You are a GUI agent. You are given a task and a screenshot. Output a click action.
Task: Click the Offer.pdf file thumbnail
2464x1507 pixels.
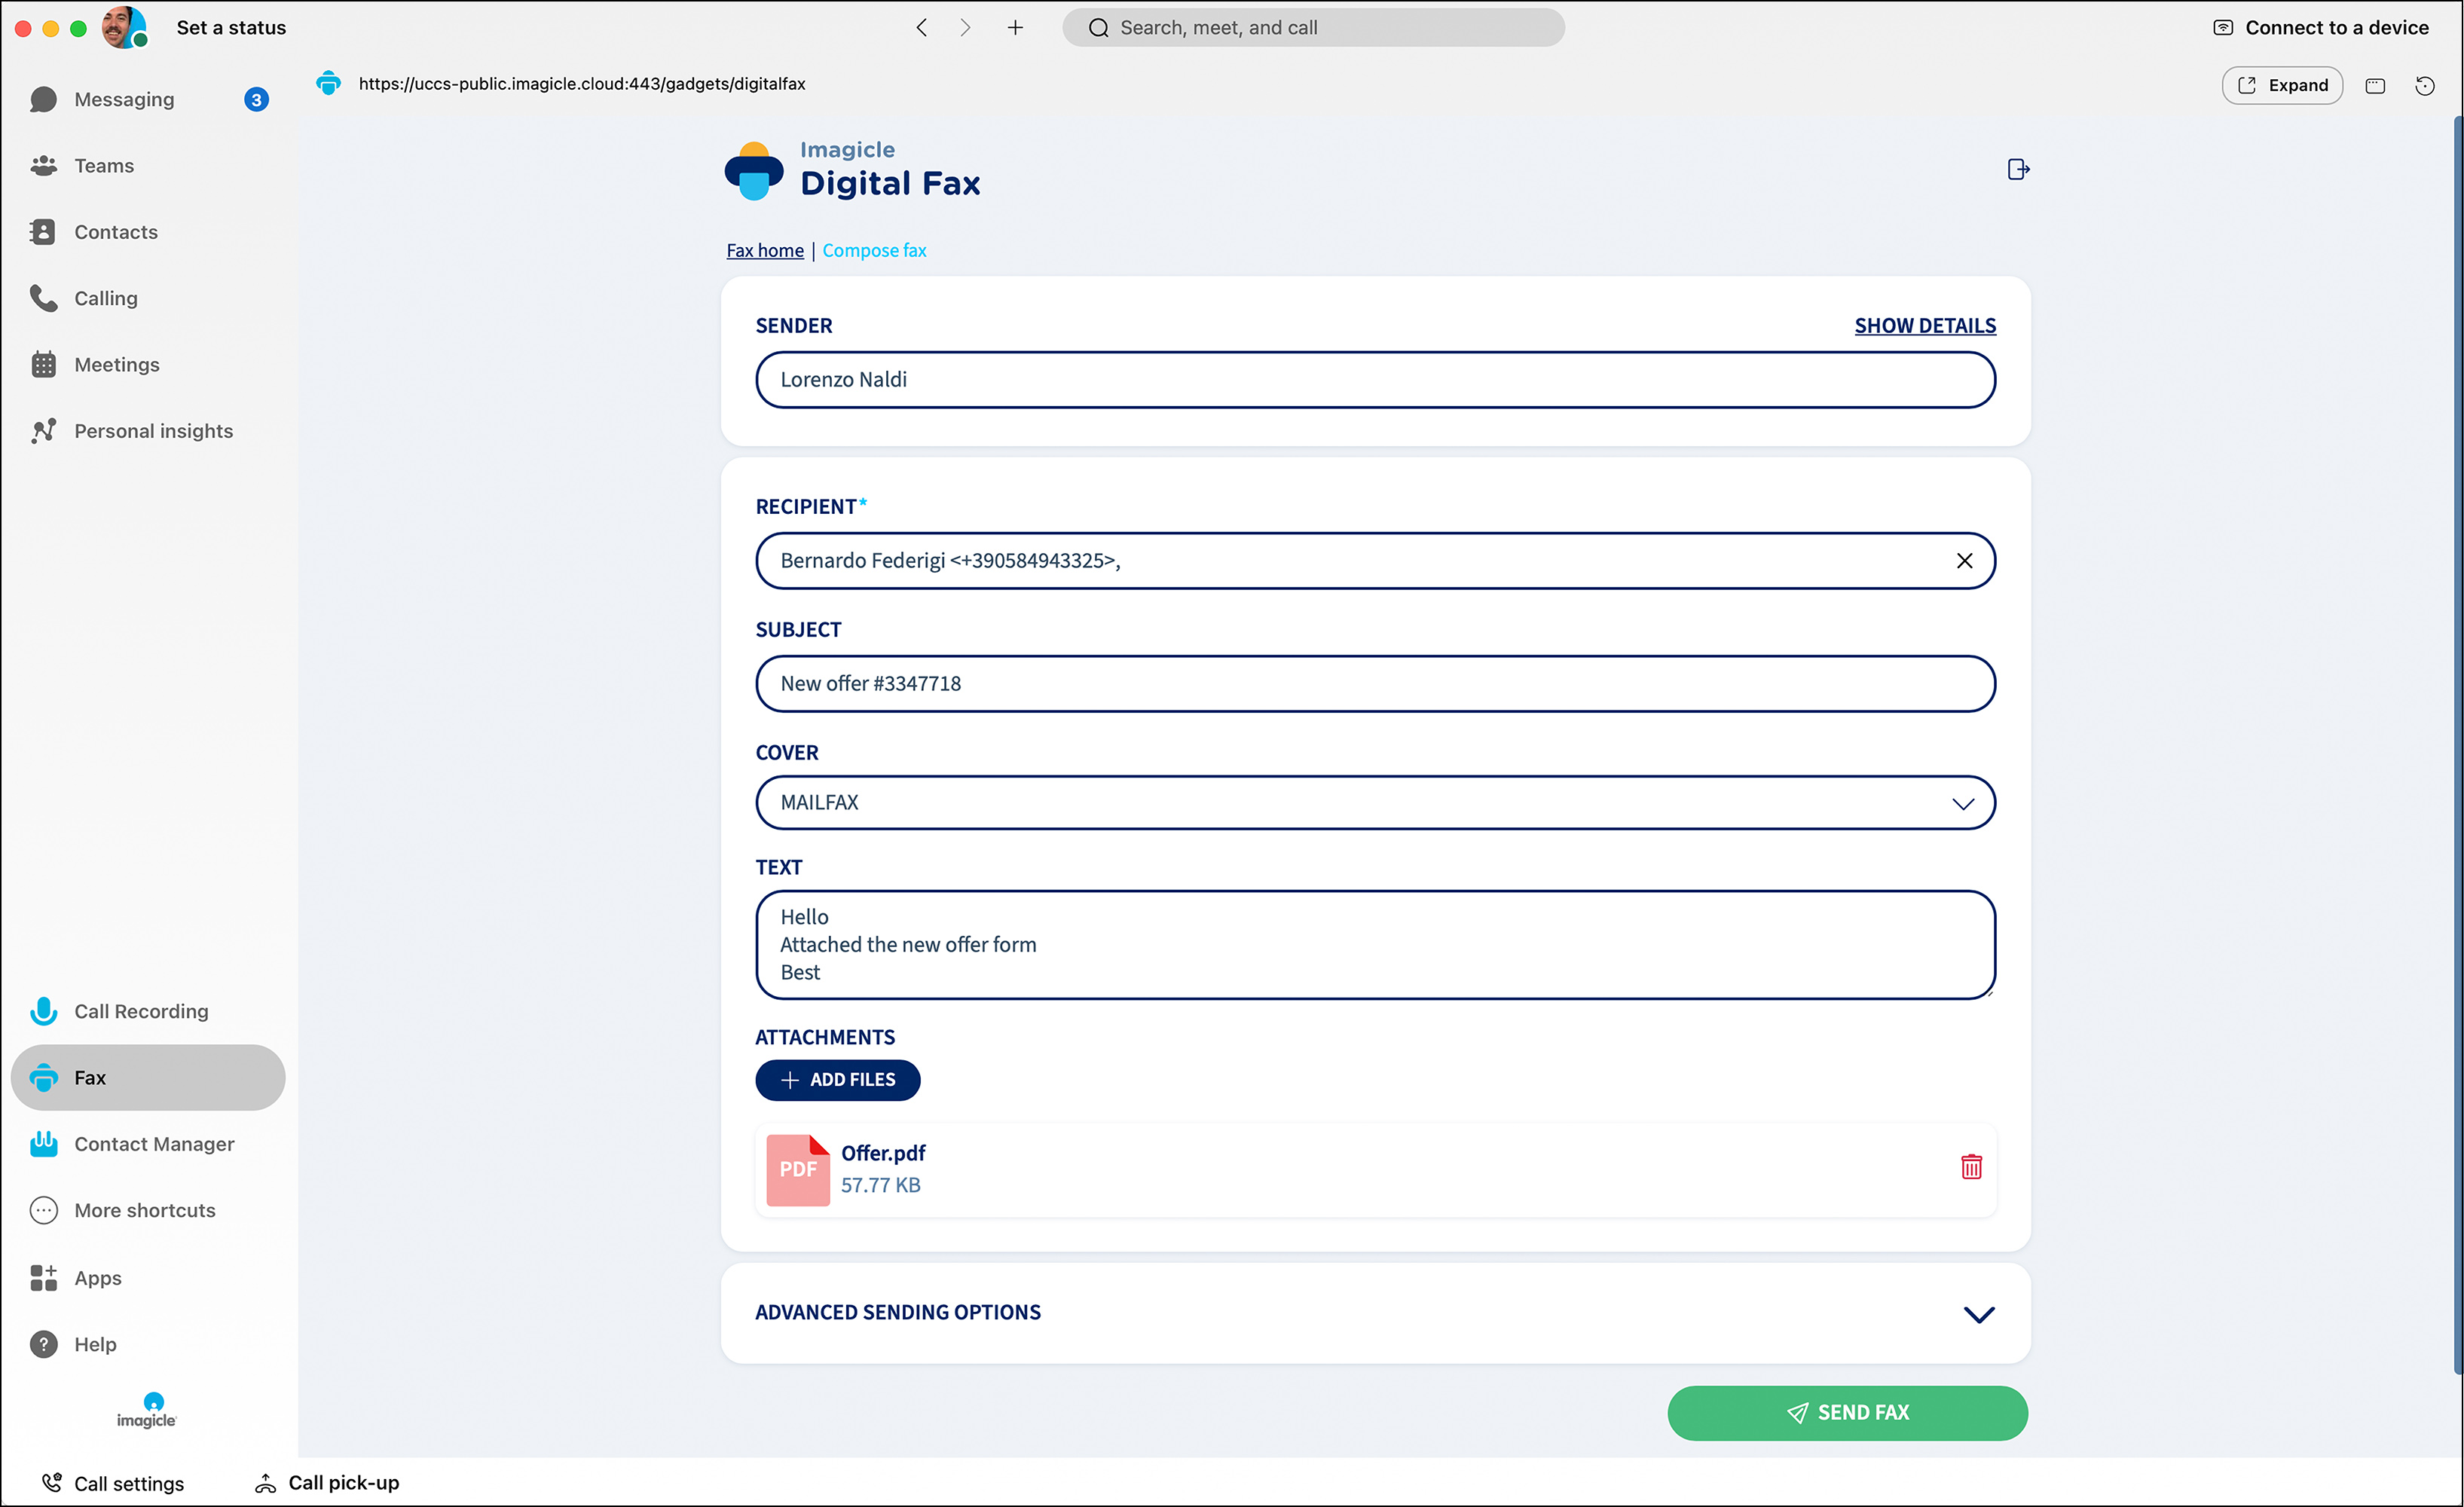(797, 1169)
